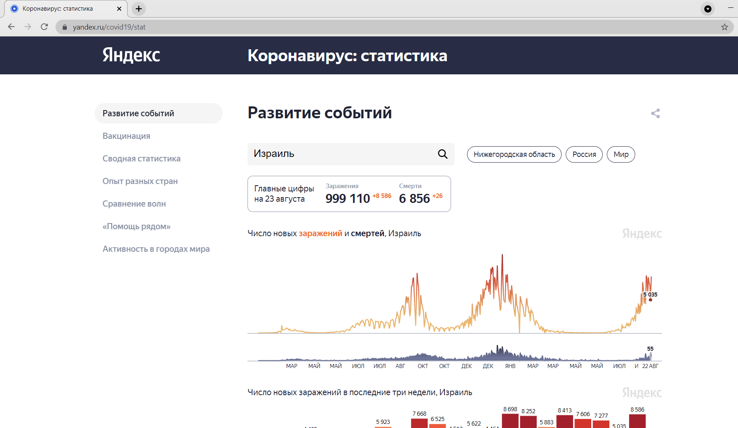This screenshot has width=738, height=428.
Task: Click the 22 АВГ axis label
Action: pos(650,366)
